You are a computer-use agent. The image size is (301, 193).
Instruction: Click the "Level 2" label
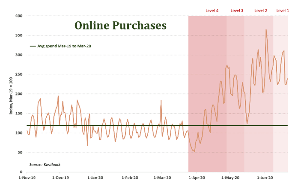tap(261, 10)
